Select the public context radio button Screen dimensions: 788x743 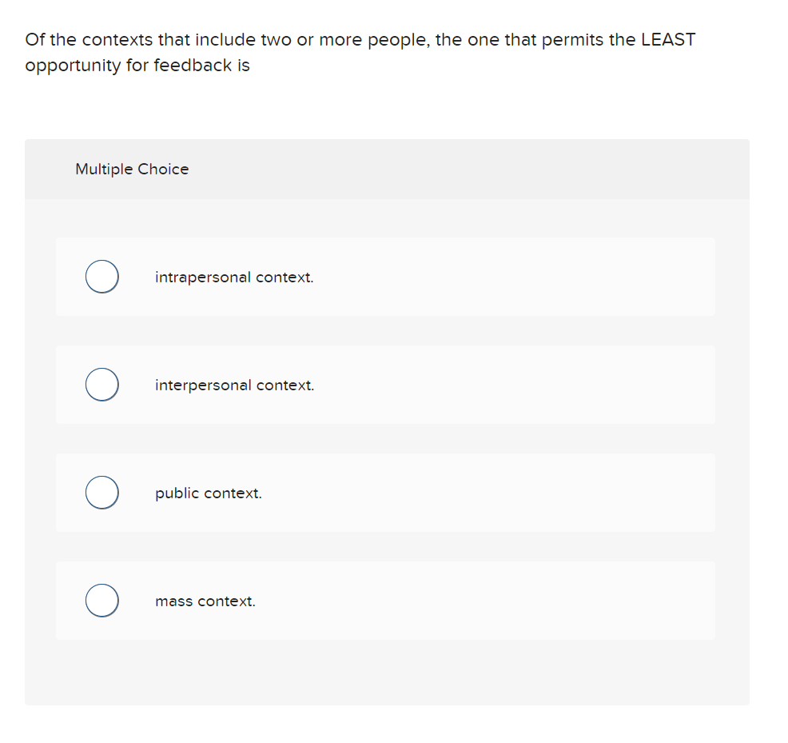click(101, 492)
